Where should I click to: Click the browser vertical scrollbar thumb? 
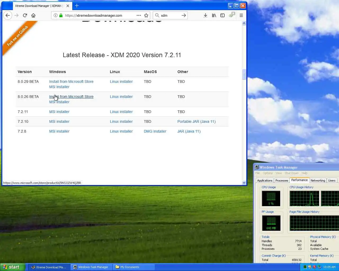244,74
